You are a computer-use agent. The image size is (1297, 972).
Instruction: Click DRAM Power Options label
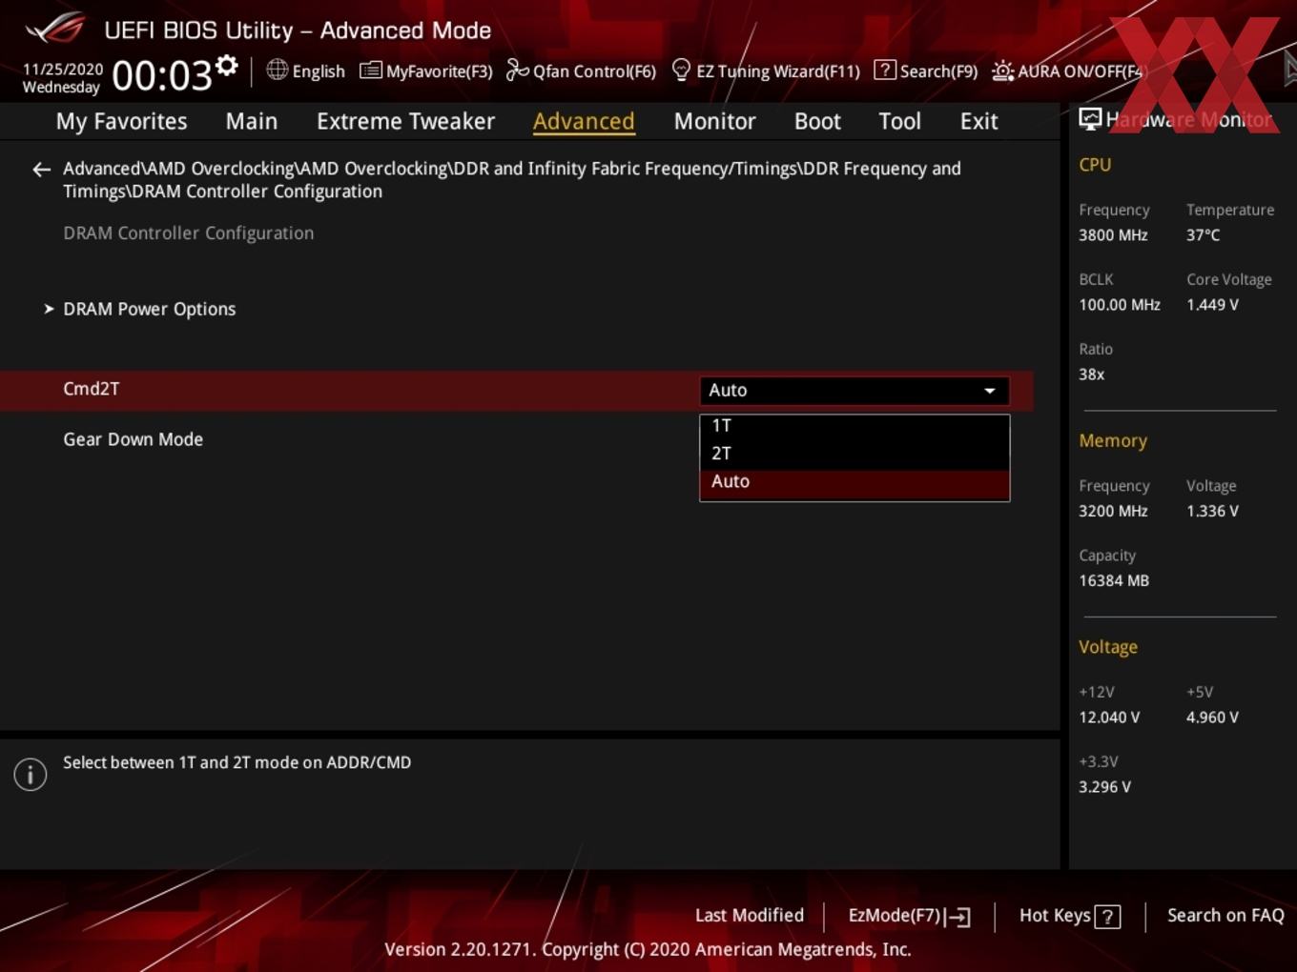tap(149, 309)
